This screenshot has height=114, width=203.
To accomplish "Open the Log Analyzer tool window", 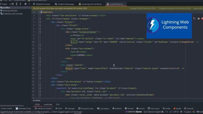I will click(x=103, y=109).
